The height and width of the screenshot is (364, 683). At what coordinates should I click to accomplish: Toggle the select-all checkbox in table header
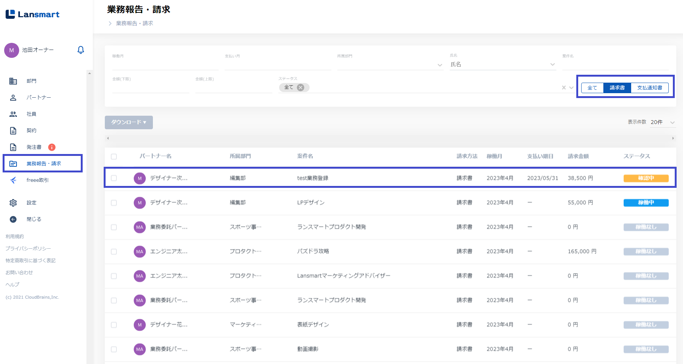tap(114, 157)
